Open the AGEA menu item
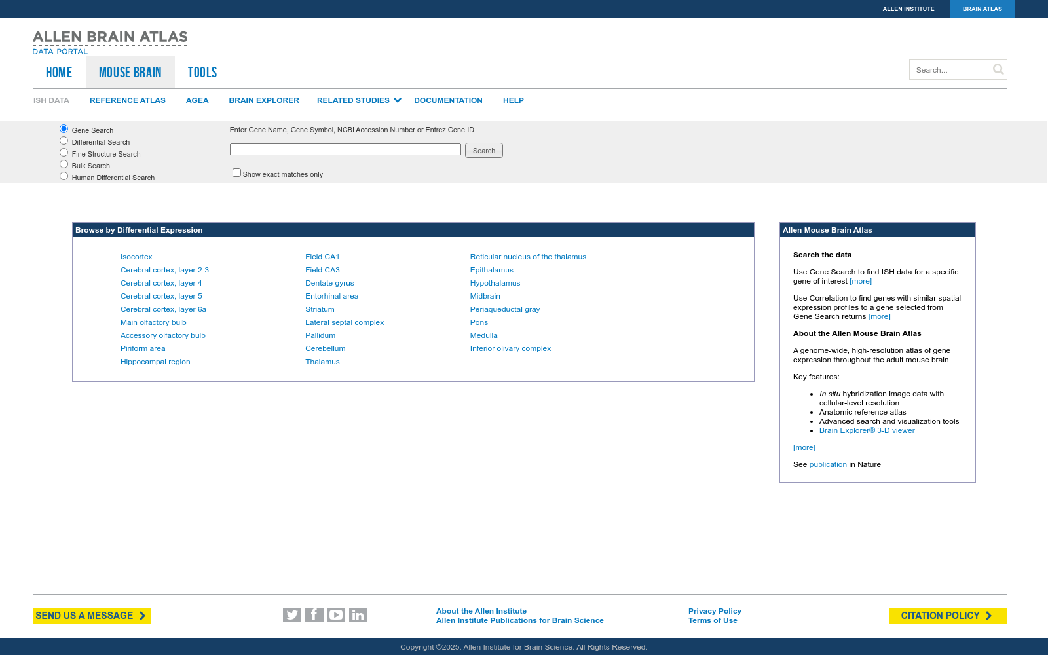Screen dimensions: 1048x655 coord(197,100)
